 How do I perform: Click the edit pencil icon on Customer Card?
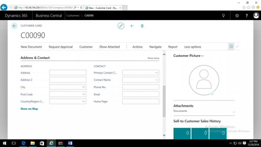pos(121,26)
